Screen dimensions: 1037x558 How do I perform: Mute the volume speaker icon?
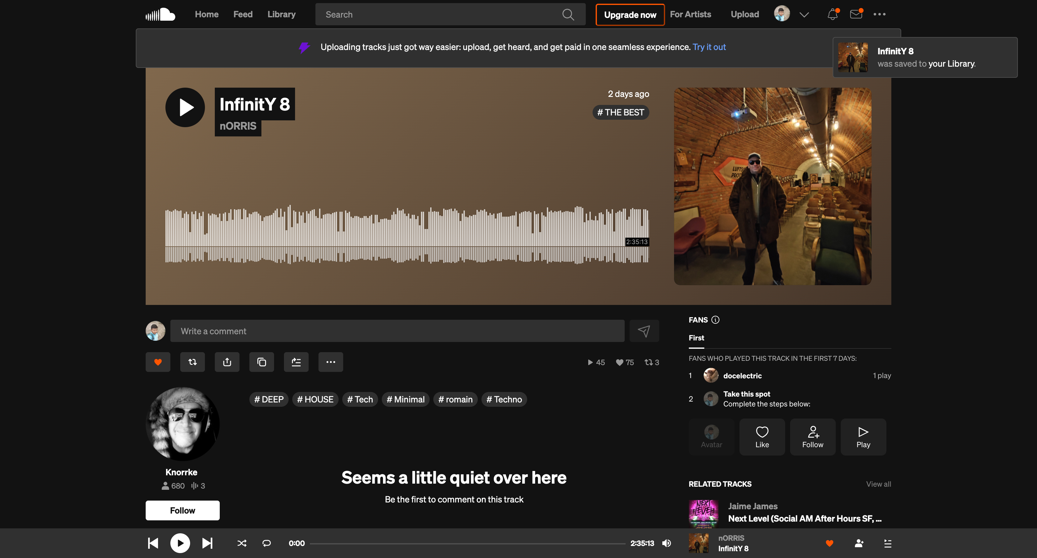point(667,543)
